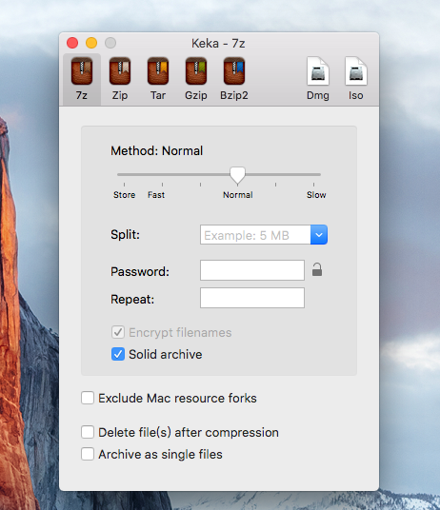Click the compression method slider thumb
This screenshot has width=440, height=510.
pos(237,175)
